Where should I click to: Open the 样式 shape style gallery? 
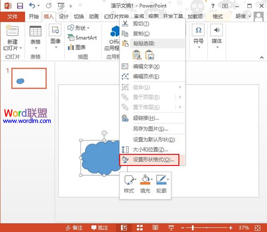click(129, 185)
